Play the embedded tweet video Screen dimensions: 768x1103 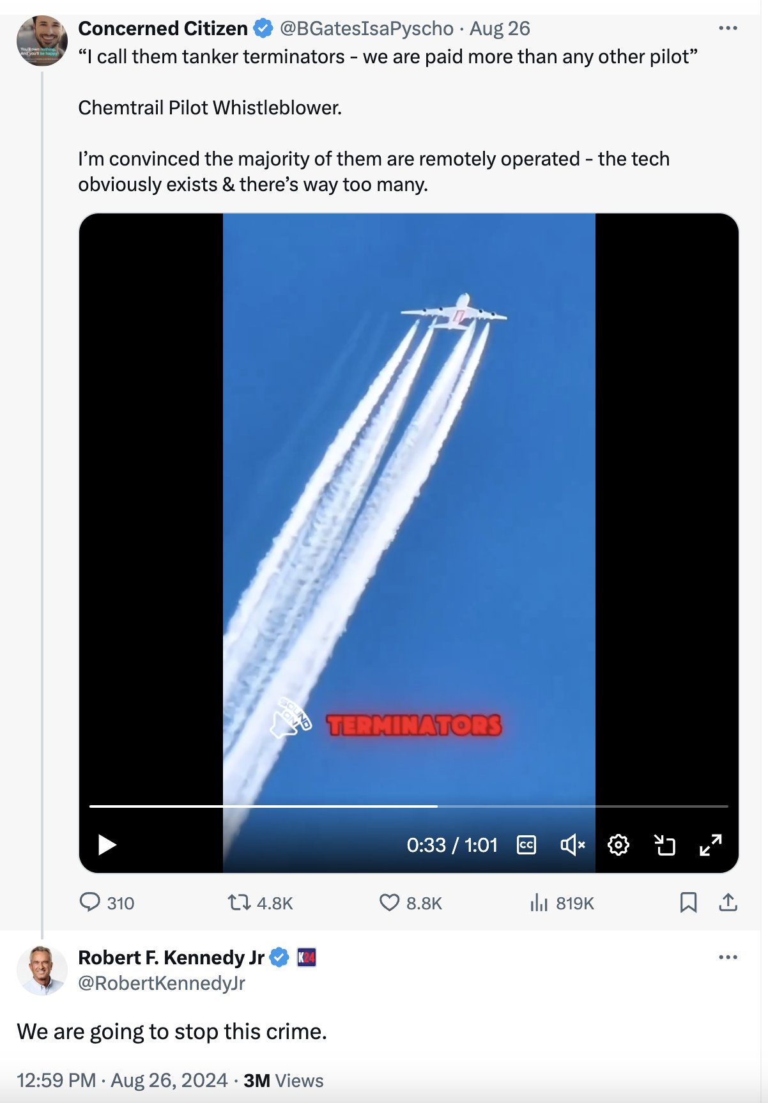click(107, 845)
